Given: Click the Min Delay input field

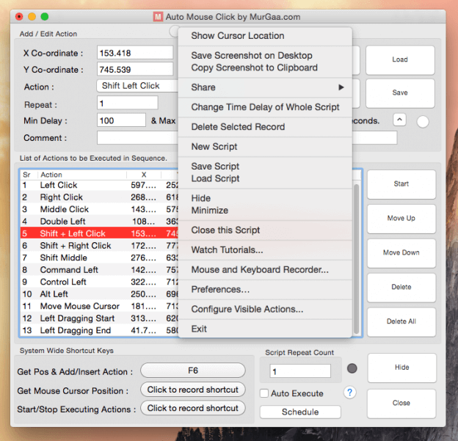Looking at the screenshot, I should pos(121,120).
